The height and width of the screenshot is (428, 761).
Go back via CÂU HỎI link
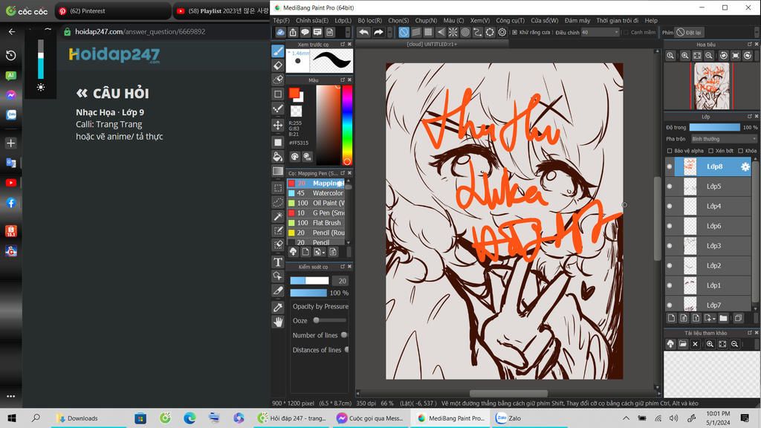click(x=113, y=93)
